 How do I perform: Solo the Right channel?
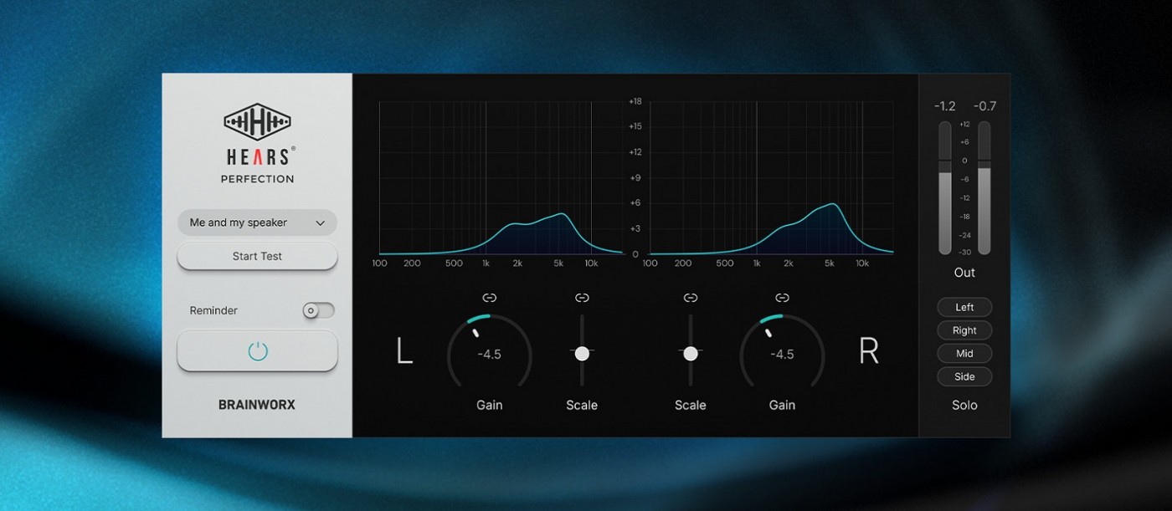[x=964, y=330]
